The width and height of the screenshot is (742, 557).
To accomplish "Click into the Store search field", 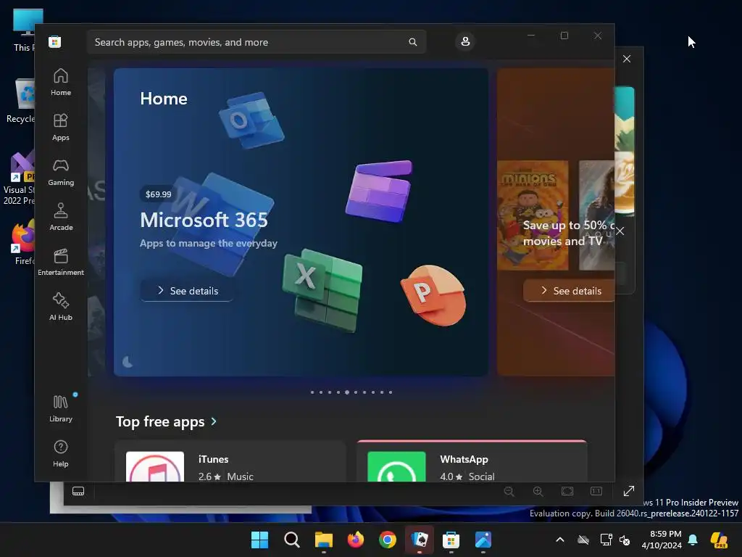I will [256, 42].
